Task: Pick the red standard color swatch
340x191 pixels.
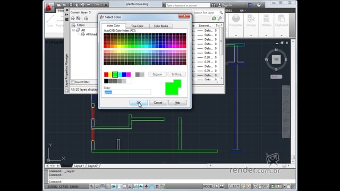Action: click(106, 75)
